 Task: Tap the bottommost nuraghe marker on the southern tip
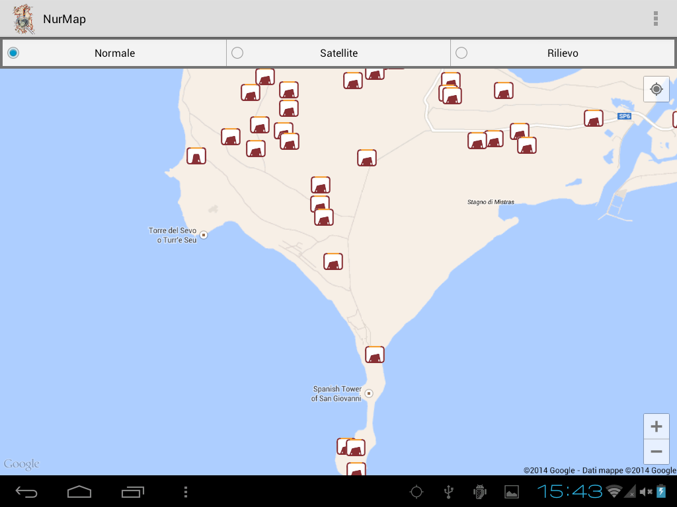(356, 469)
